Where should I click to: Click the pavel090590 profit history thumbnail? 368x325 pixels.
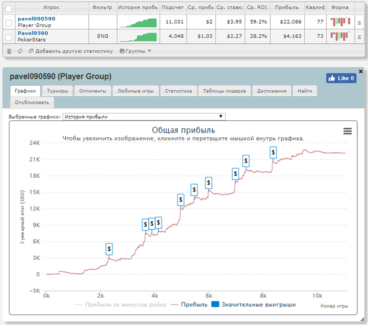138,23
